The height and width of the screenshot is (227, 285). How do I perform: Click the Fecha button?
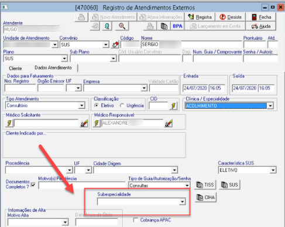click(x=261, y=17)
